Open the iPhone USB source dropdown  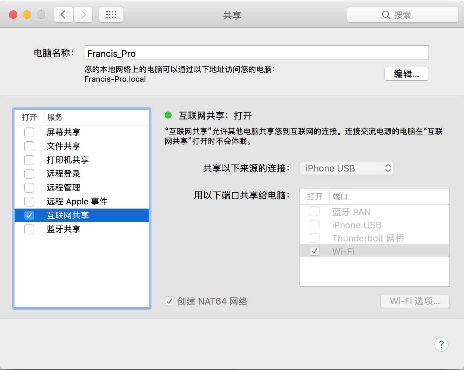tap(347, 168)
